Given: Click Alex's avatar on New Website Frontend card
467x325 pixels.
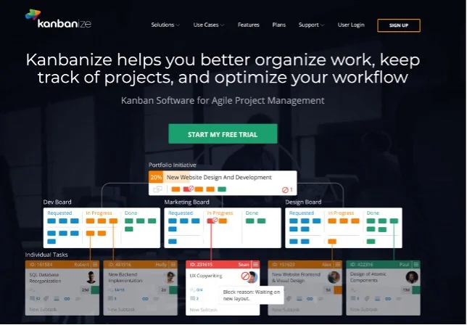Looking at the screenshot, I should click(x=334, y=277).
